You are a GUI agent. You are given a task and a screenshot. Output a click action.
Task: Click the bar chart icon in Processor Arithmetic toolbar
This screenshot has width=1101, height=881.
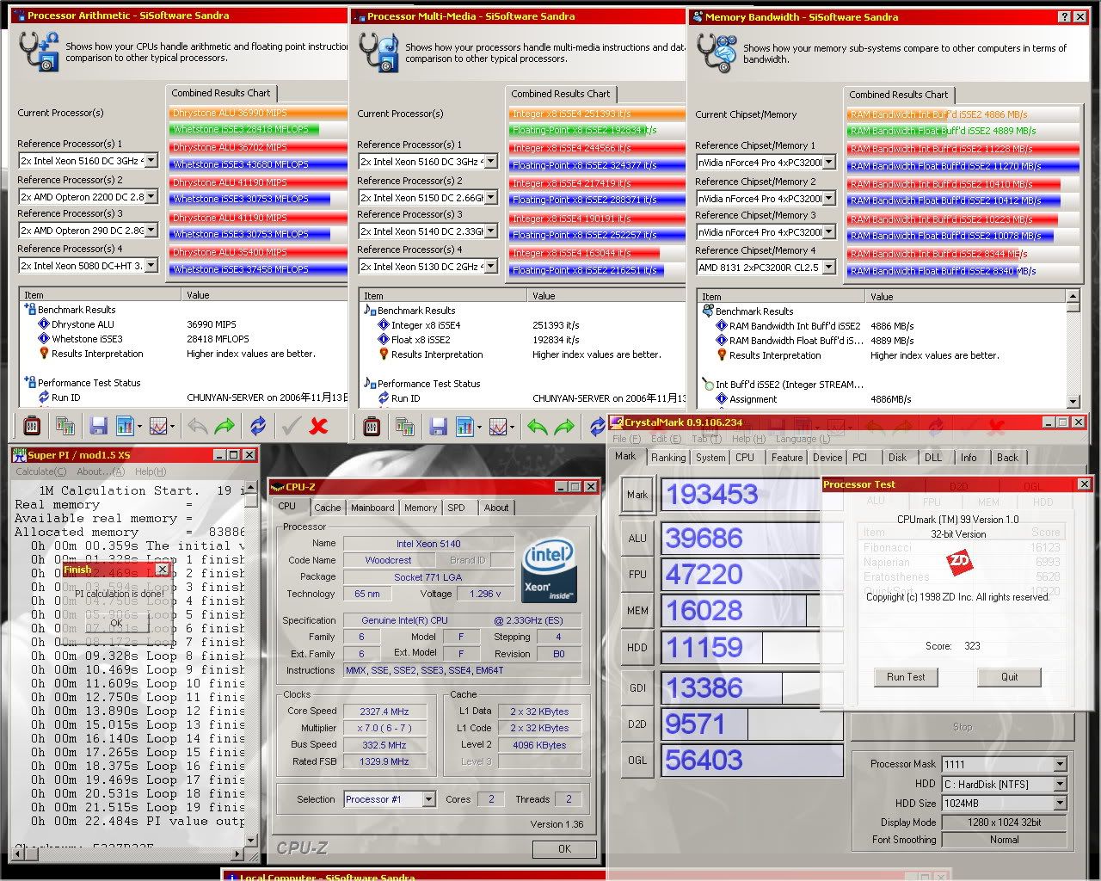click(126, 426)
